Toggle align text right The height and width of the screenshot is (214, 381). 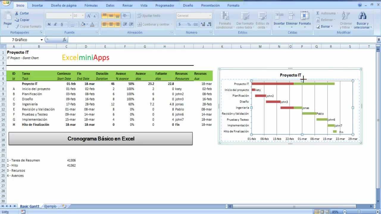pos(117,24)
